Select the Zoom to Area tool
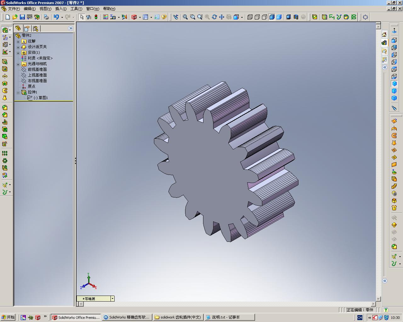 [x=192, y=17]
